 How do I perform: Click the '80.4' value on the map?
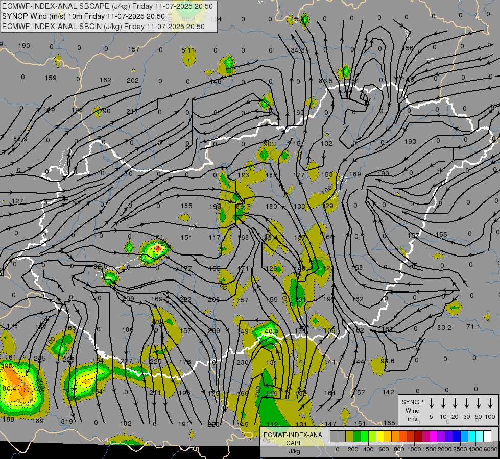tap(9, 388)
